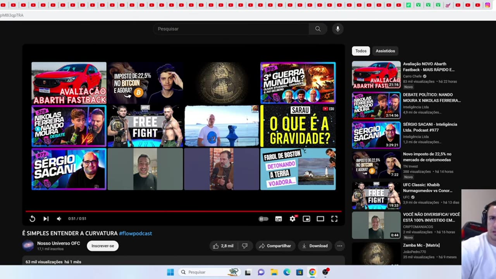Turn on subtitles in the player
The width and height of the screenshot is (496, 279).
coord(279,219)
